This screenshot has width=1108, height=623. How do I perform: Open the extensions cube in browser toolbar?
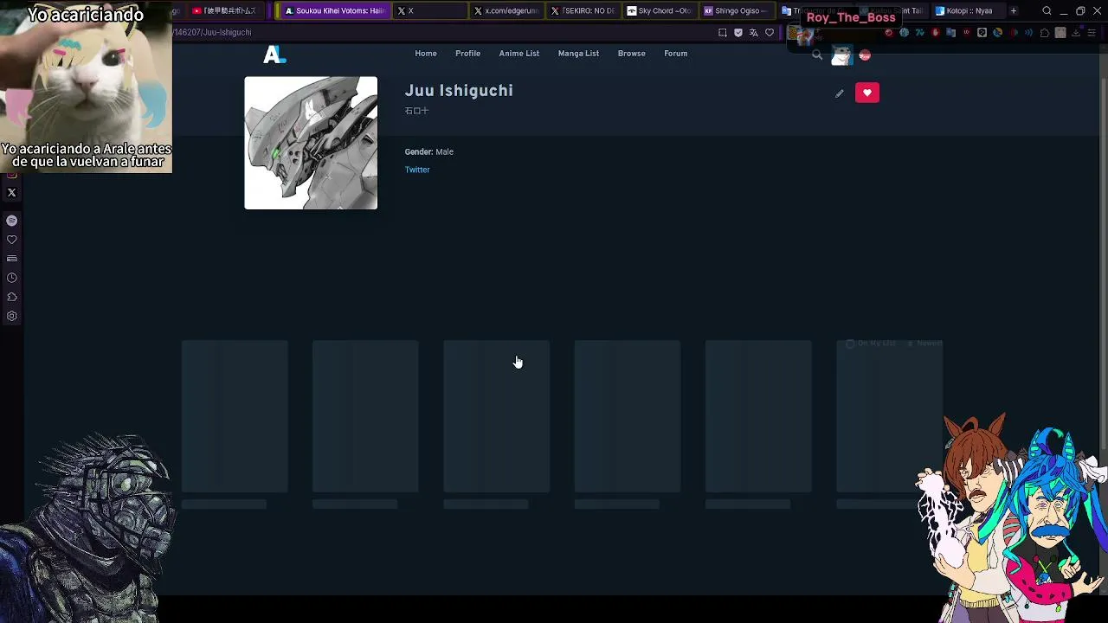point(1045,33)
